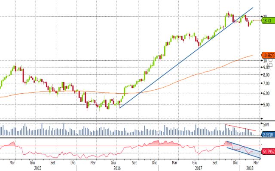The width and height of the screenshot is (275, 171).
Task: Select the red descending line over volume bars
Action: click(241, 128)
